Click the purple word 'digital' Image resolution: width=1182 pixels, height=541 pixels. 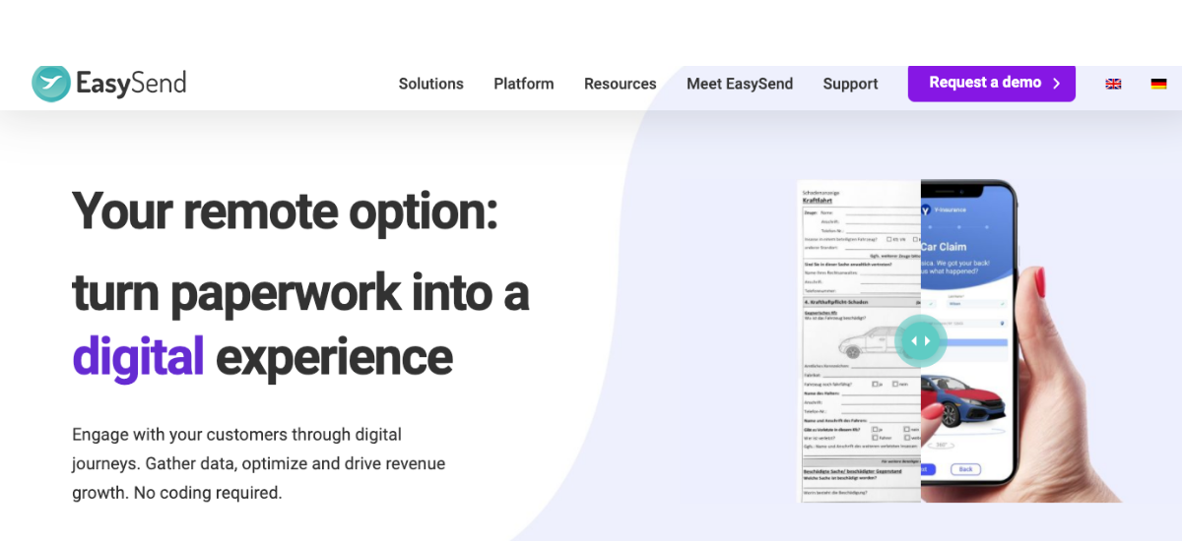coord(138,356)
